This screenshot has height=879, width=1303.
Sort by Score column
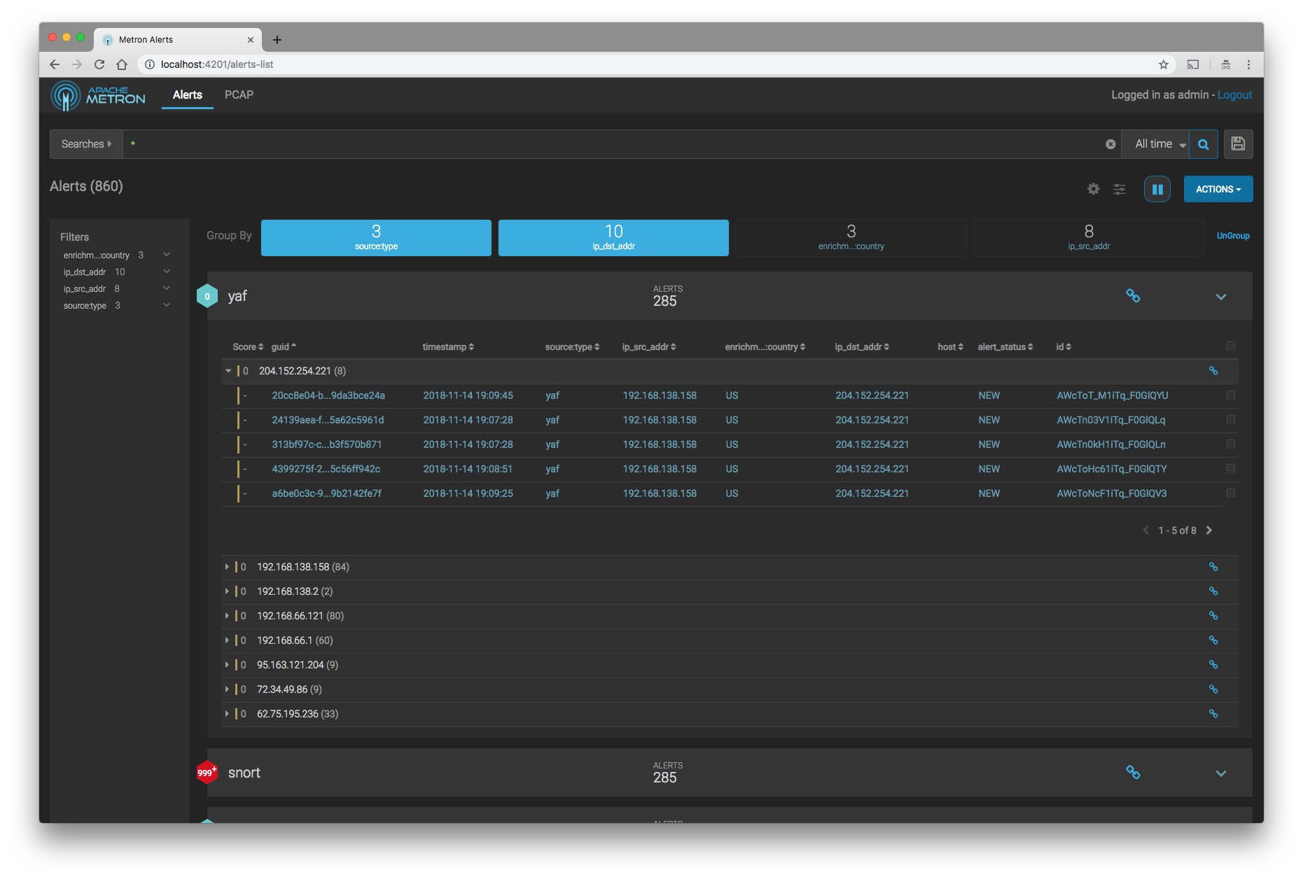click(248, 347)
